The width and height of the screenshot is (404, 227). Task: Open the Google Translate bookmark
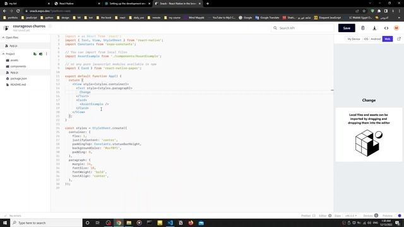click(267, 18)
